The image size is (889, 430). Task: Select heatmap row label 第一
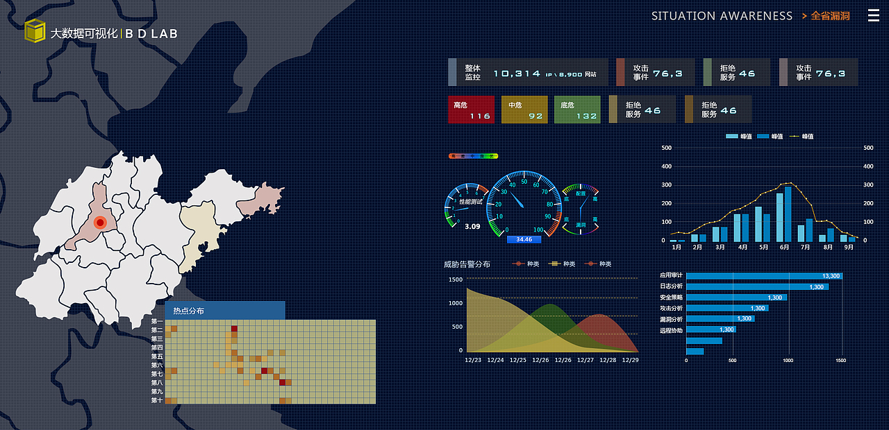point(157,321)
